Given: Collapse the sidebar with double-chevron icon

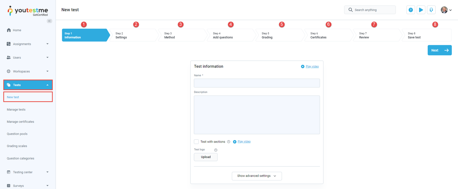Looking at the screenshot, I should pos(50,21).
